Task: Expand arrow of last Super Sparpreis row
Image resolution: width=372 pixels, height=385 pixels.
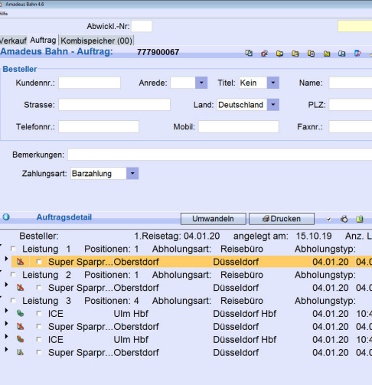Action: point(6,349)
